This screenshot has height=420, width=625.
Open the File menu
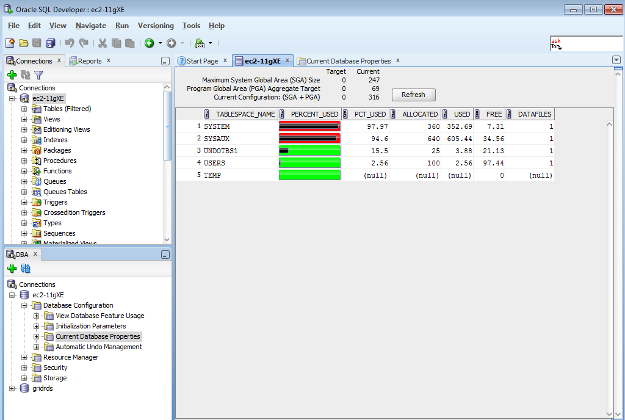pos(13,26)
